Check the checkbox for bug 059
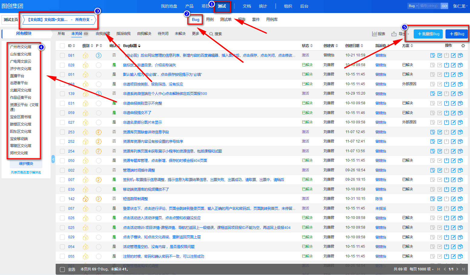This screenshot has height=275, width=470. tap(62, 113)
